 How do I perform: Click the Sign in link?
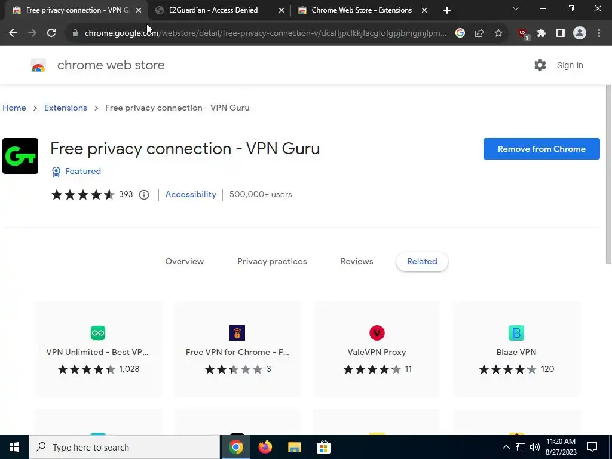coord(570,65)
